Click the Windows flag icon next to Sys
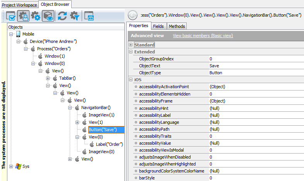This screenshot has height=181, width=304. [18, 166]
